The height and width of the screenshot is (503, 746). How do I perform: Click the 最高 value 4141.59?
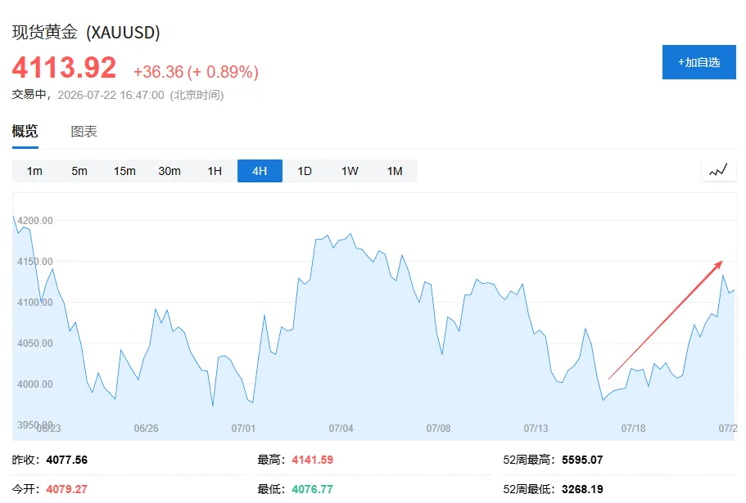pyautogui.click(x=313, y=460)
